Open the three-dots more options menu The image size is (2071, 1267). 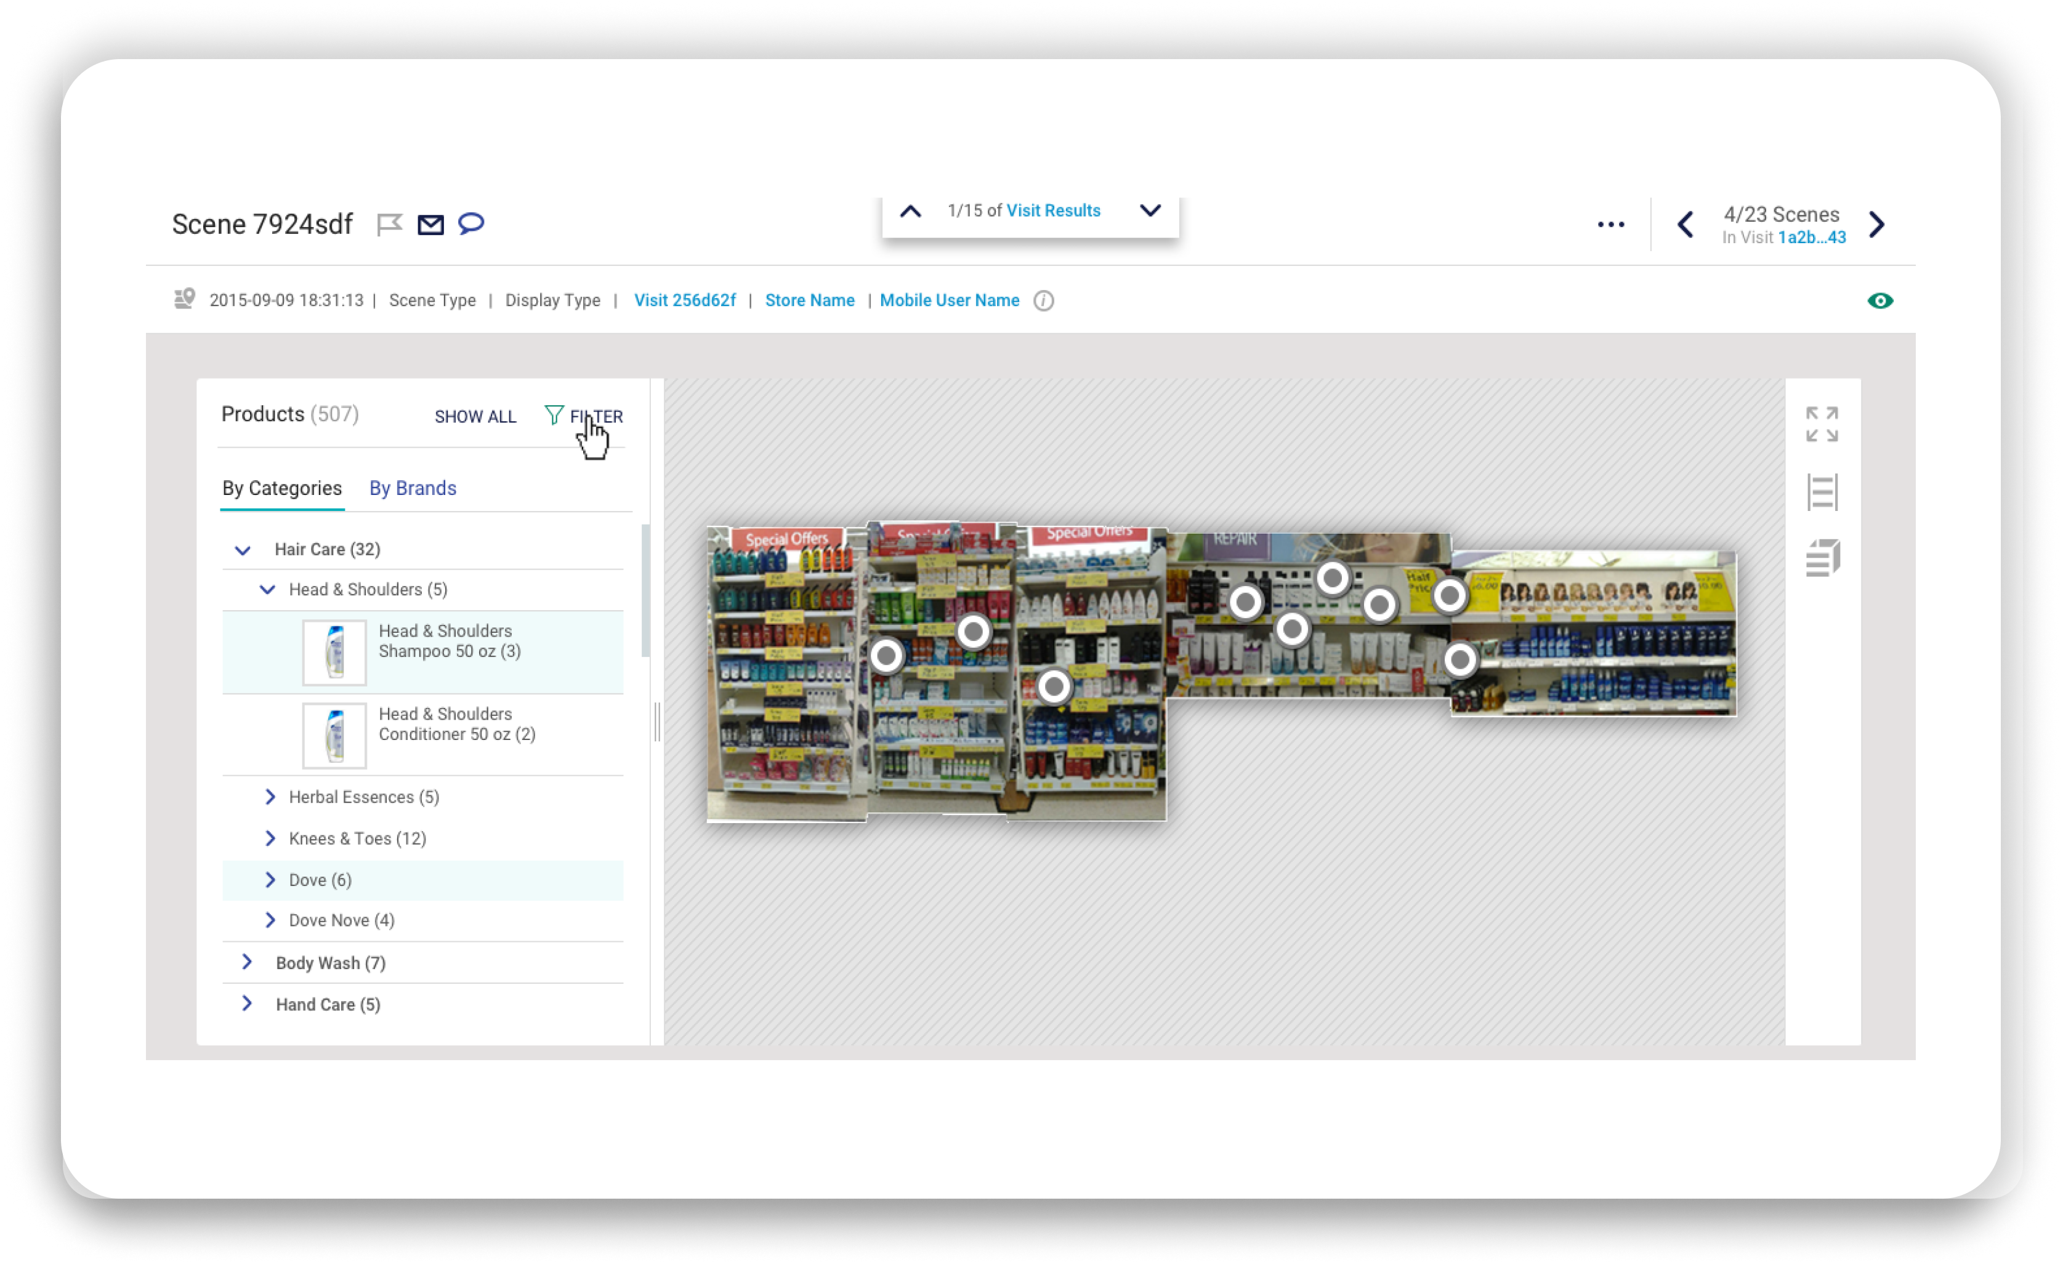(x=1610, y=224)
